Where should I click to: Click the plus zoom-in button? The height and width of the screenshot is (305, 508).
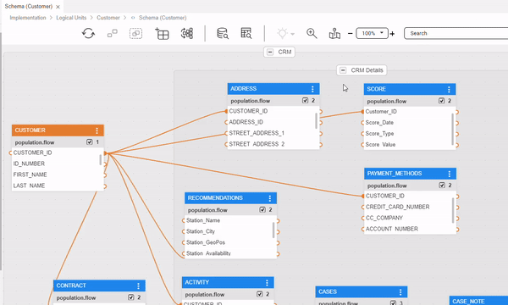coord(392,33)
